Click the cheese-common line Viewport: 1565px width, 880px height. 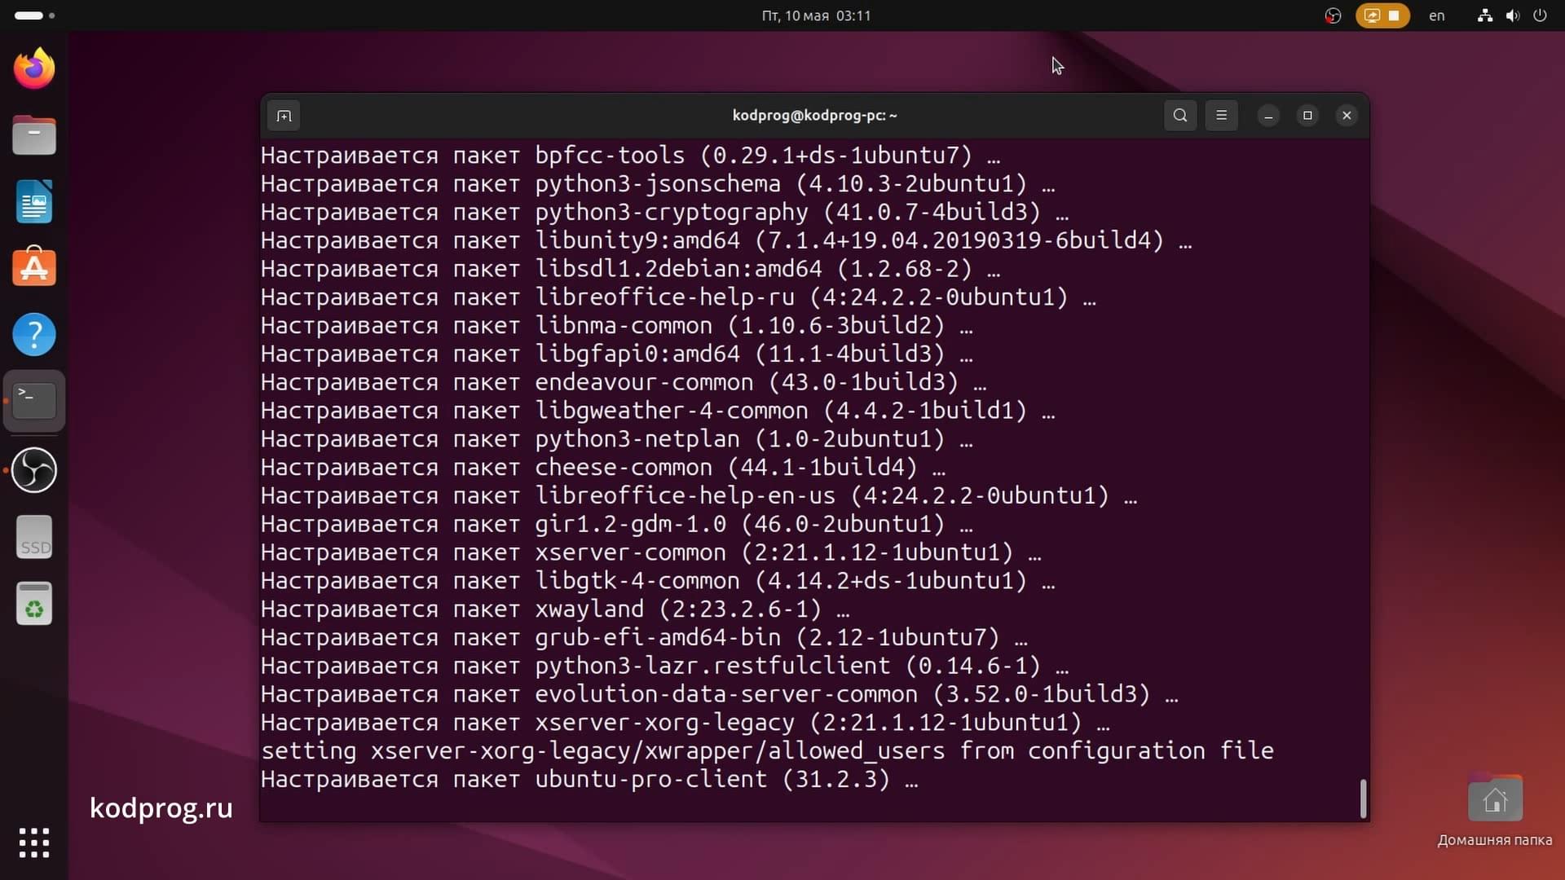(x=603, y=468)
